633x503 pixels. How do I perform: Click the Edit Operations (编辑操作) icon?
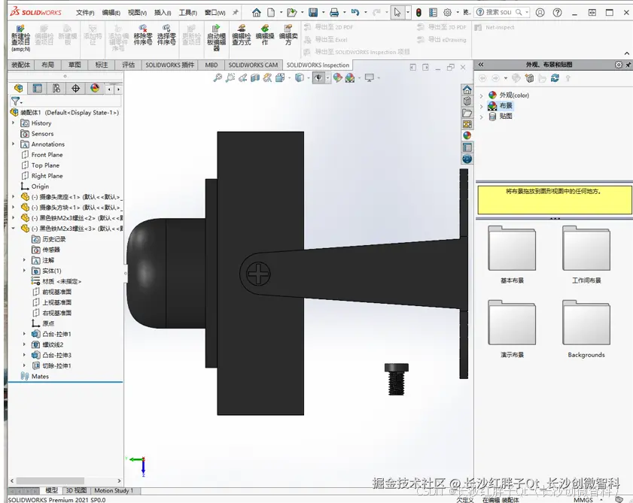[265, 35]
